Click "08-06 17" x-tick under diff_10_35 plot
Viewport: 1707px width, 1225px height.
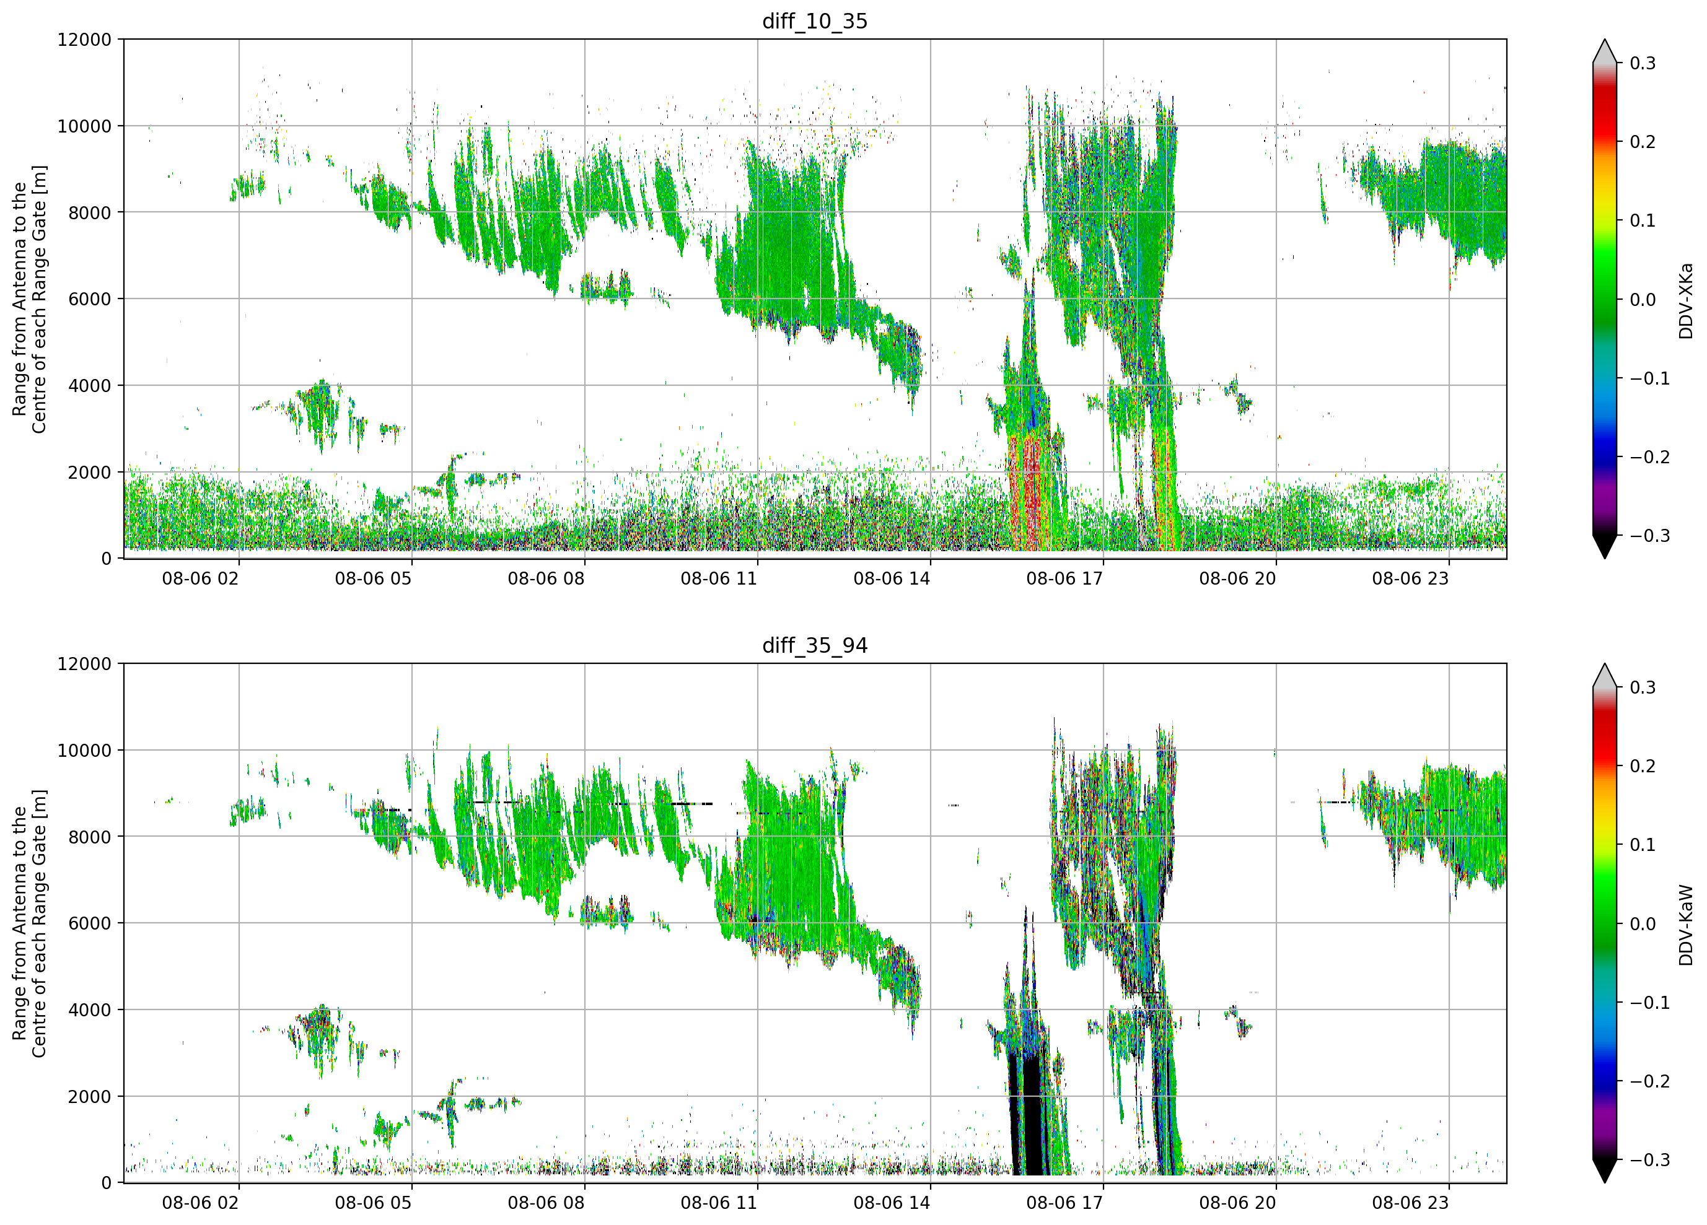(1064, 578)
